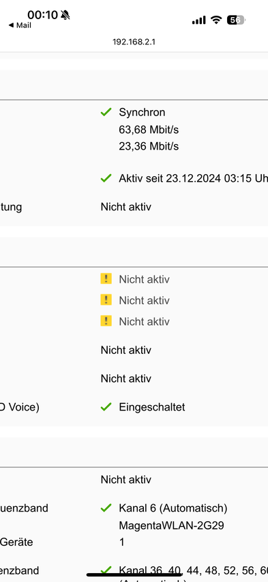Tap the silent mode bell icon in status bar
This screenshot has width=268, height=582.
(x=65, y=15)
